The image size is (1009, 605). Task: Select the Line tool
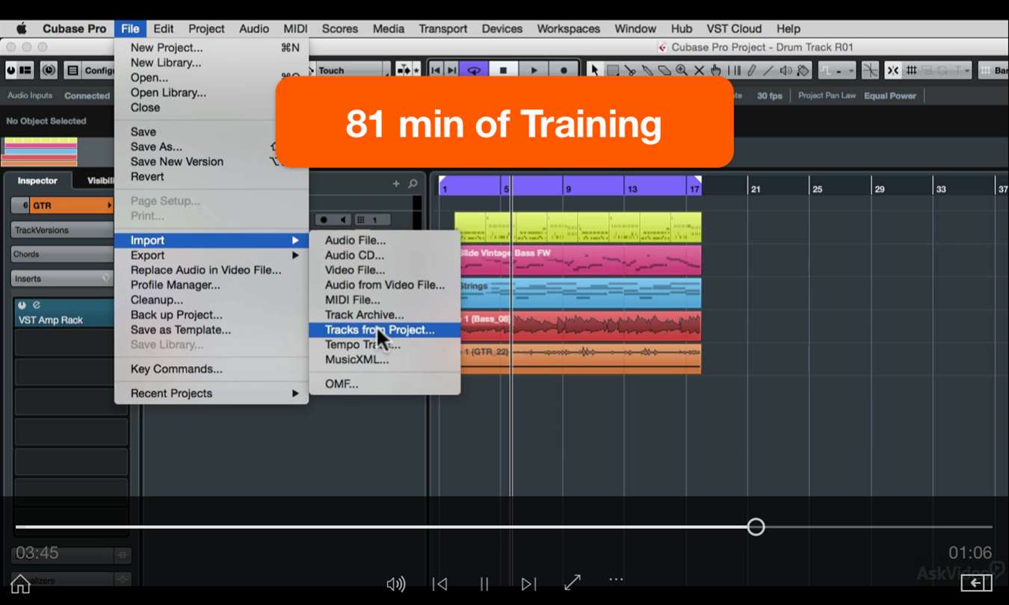pyautogui.click(x=768, y=70)
